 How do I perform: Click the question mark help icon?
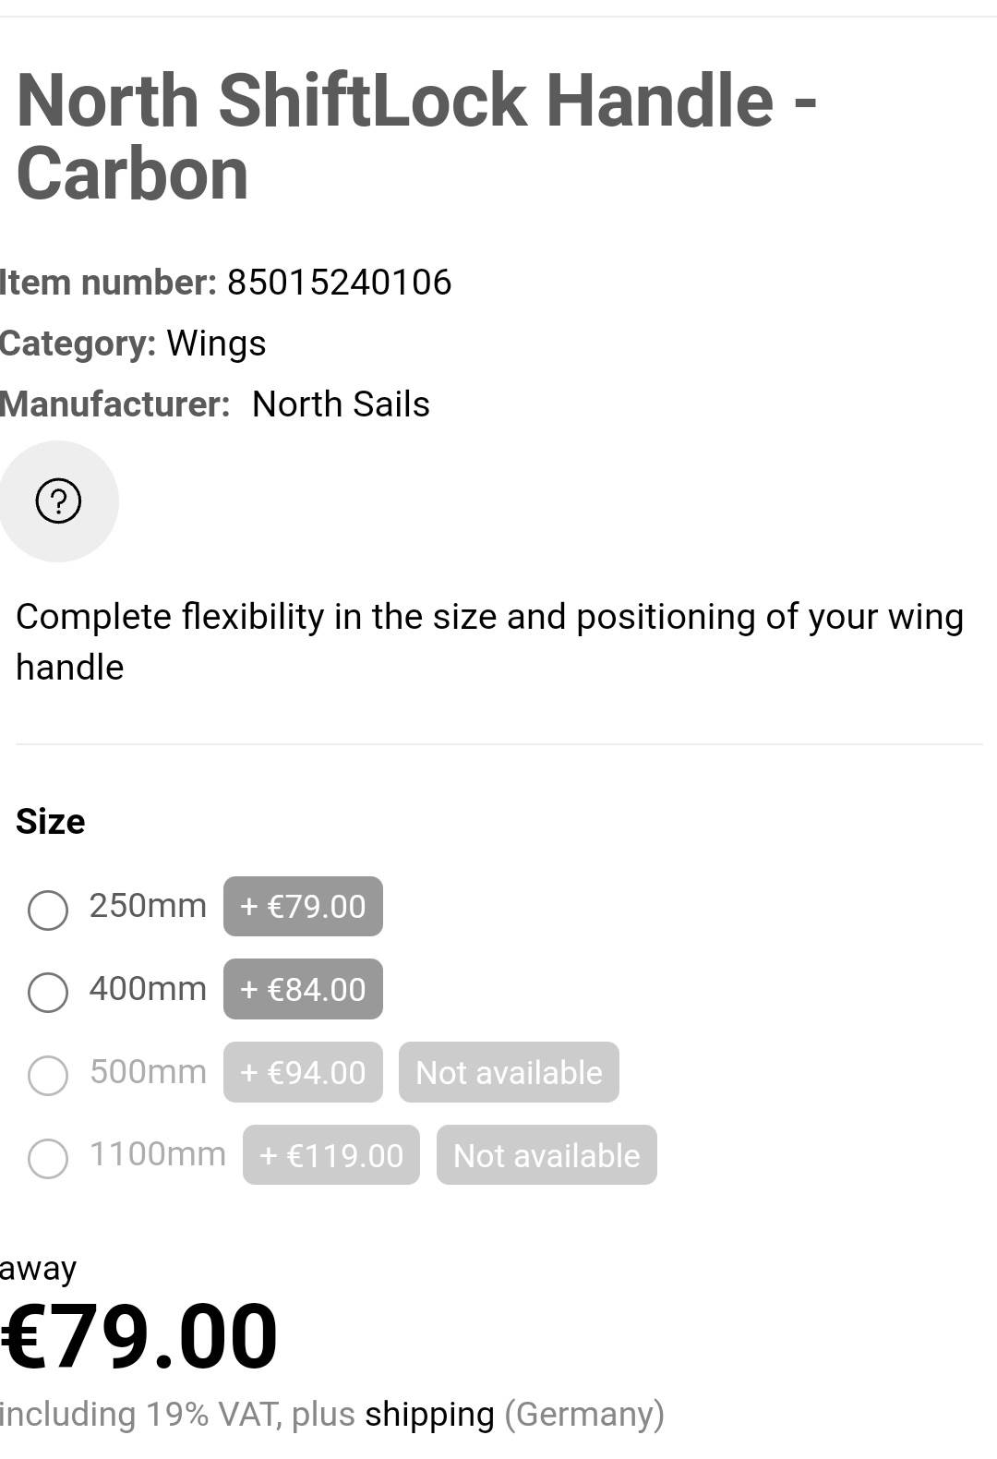[x=58, y=501]
